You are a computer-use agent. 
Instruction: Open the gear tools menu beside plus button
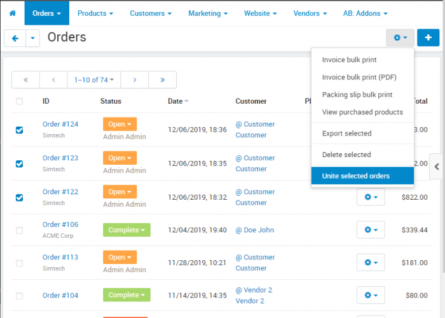coord(400,38)
